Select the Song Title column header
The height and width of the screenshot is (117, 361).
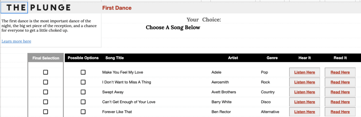[115, 58]
